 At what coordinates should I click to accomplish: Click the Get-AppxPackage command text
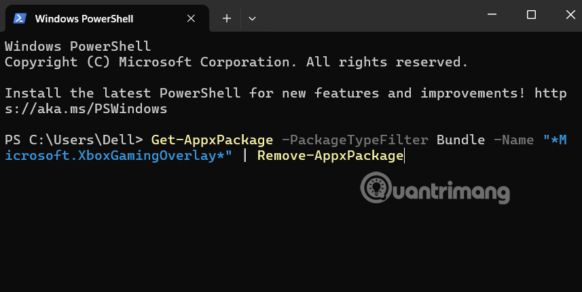pyautogui.click(x=212, y=140)
